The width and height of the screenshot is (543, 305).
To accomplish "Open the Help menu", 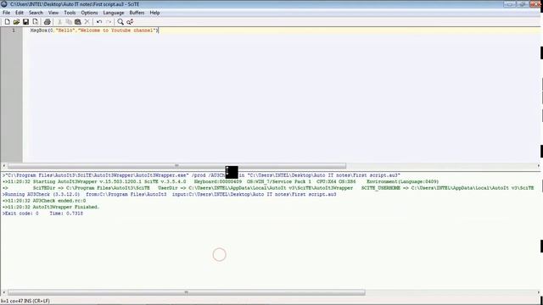I will coord(154,13).
